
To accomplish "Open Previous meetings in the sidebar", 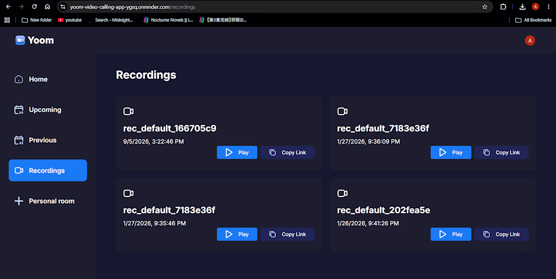I will coord(48,140).
